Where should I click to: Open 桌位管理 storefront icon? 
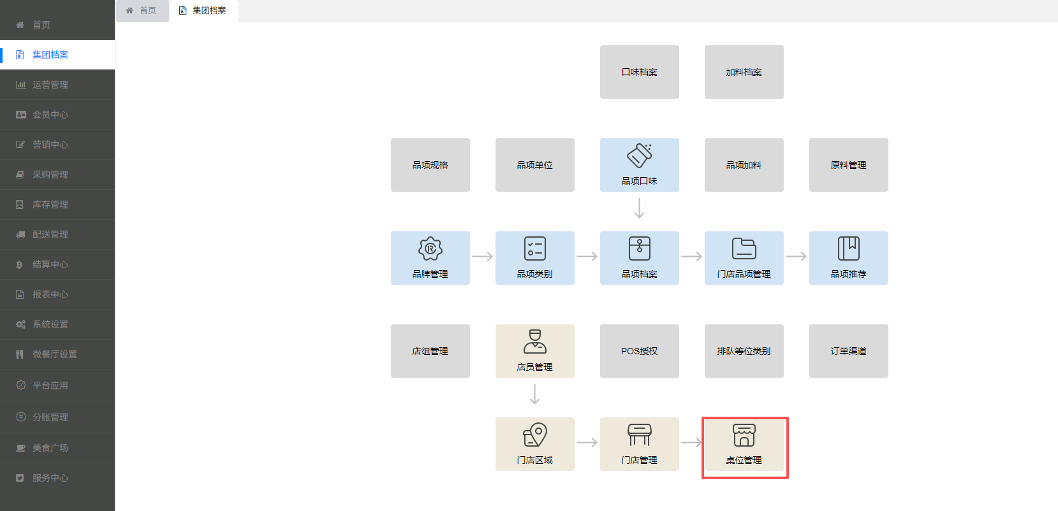coord(744,435)
